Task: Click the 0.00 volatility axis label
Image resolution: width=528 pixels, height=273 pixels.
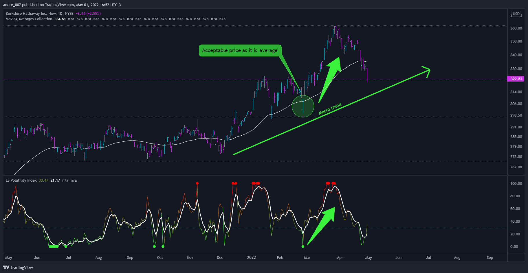Action: (514, 247)
